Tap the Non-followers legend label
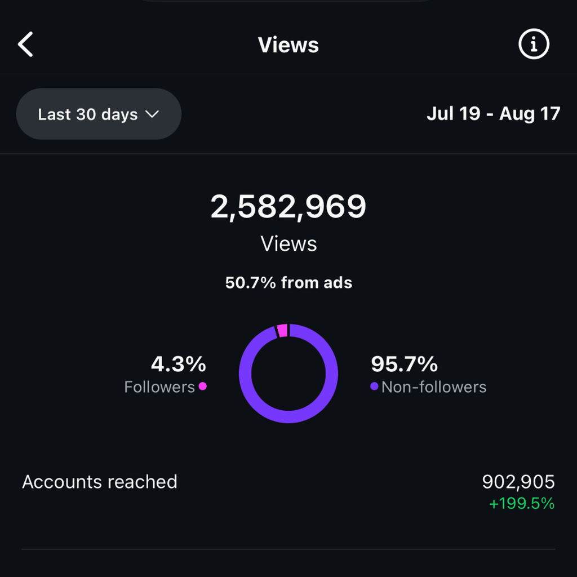Image resolution: width=577 pixels, height=577 pixels. (433, 387)
